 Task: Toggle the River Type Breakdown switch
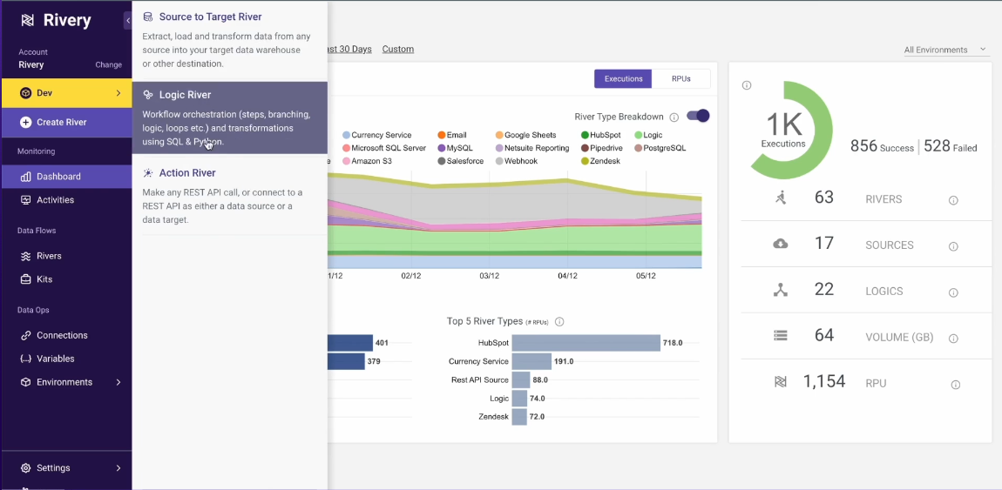pyautogui.click(x=698, y=116)
